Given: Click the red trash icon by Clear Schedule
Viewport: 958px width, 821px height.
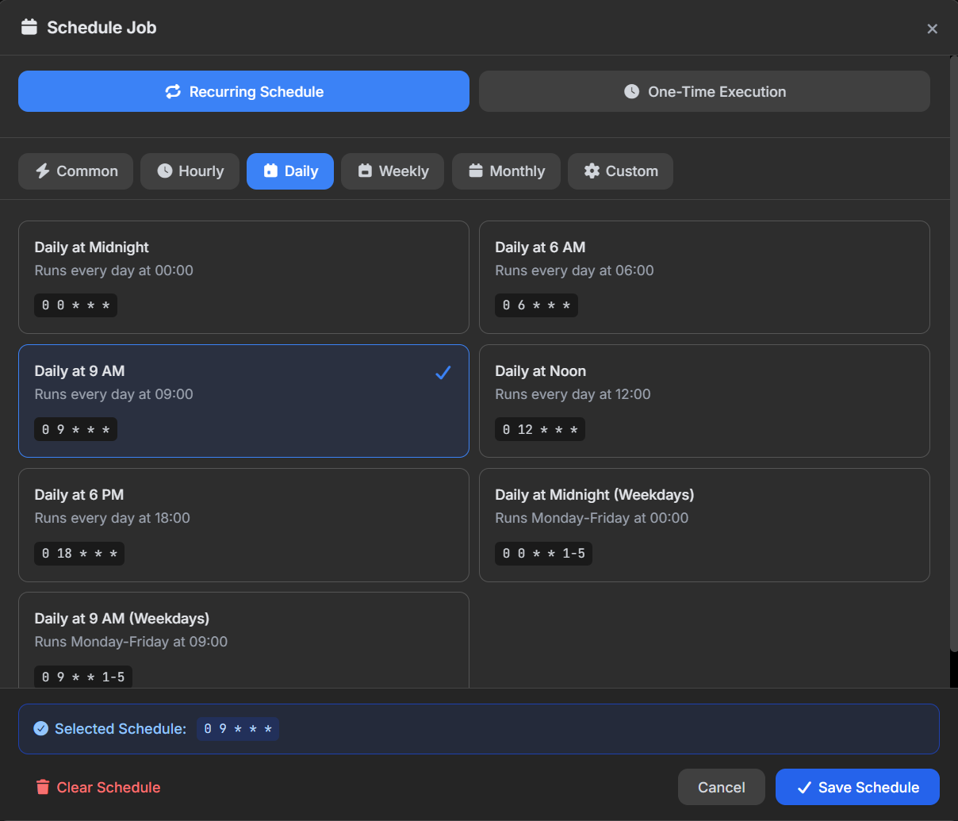Looking at the screenshot, I should 43,787.
